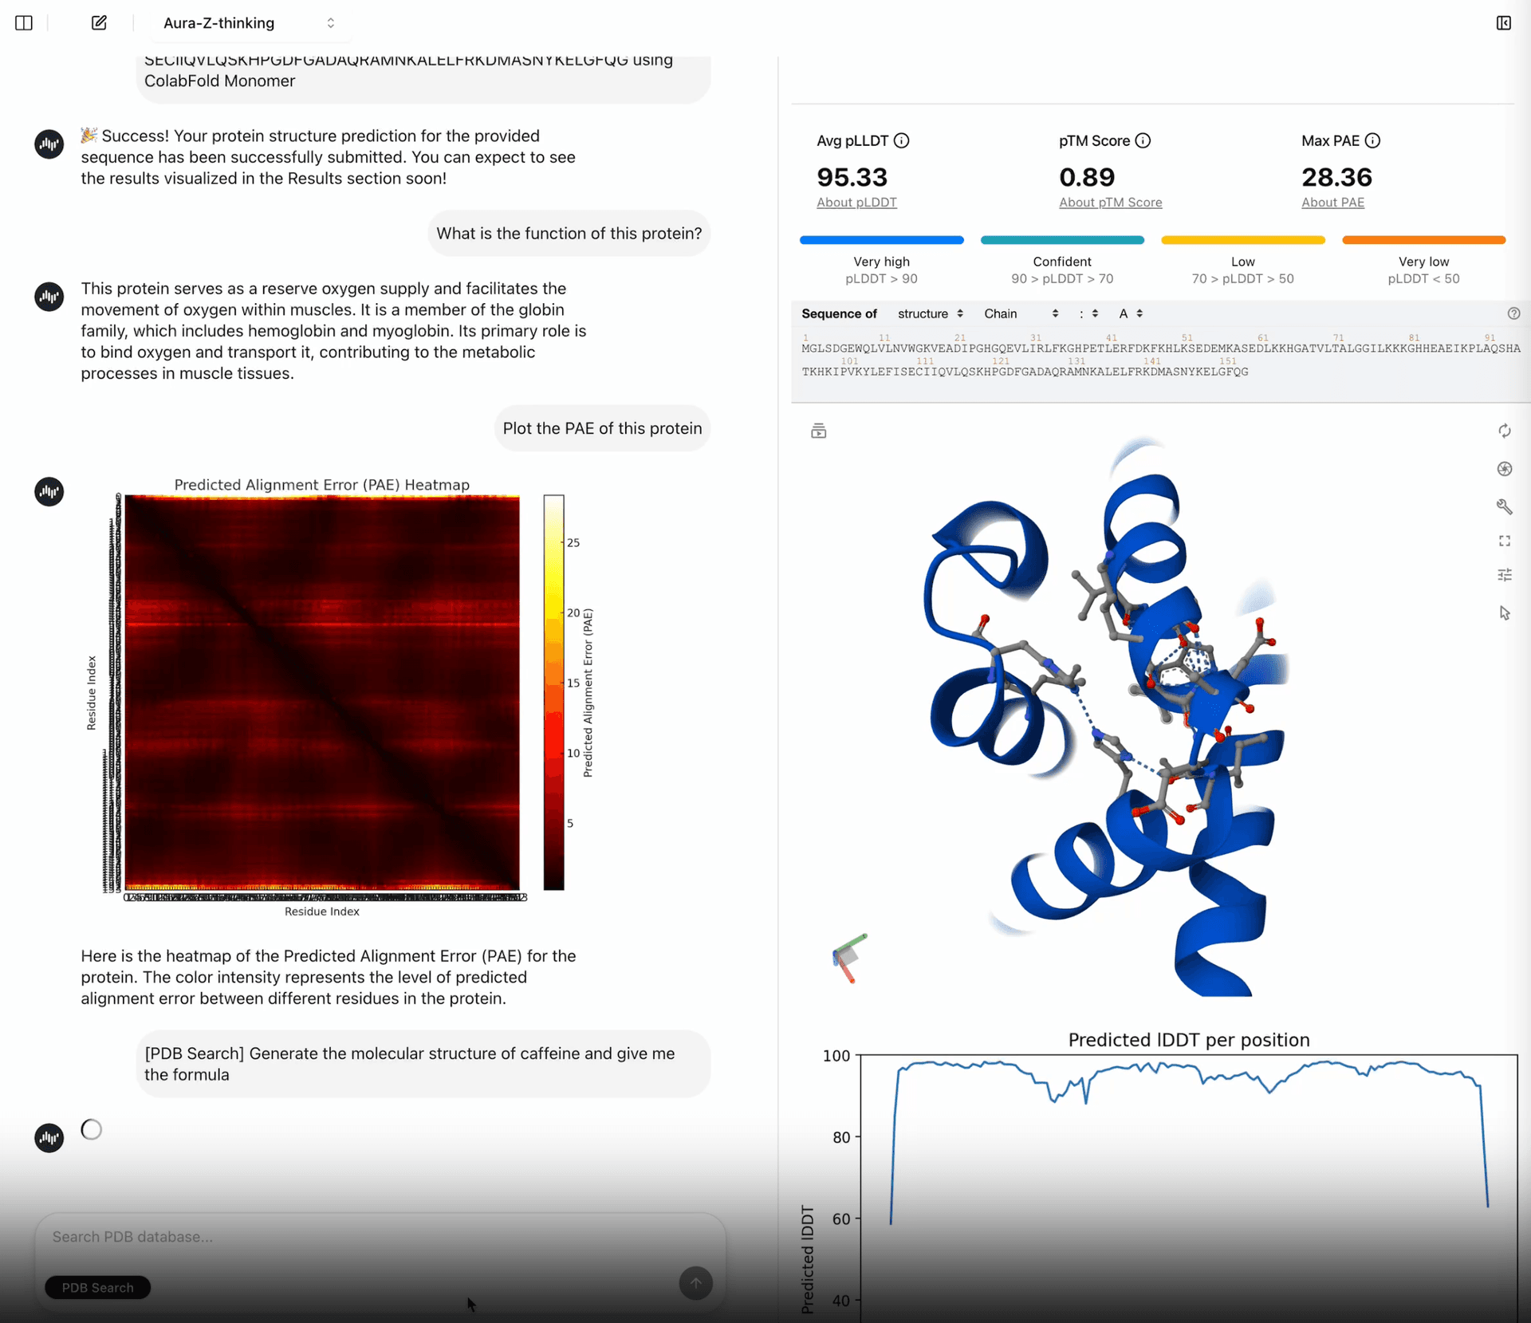Screen dimensions: 1531x1323
Task: Open the animation state snapshots icon
Action: click(x=818, y=431)
